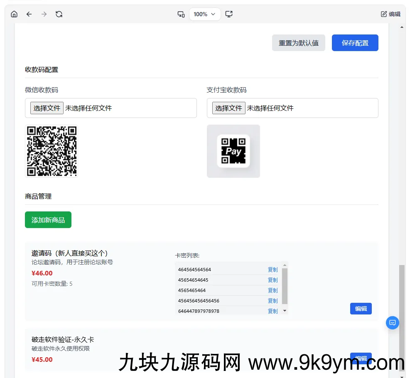Click the forward arrow icon
The image size is (410, 378).
pyautogui.click(x=44, y=14)
